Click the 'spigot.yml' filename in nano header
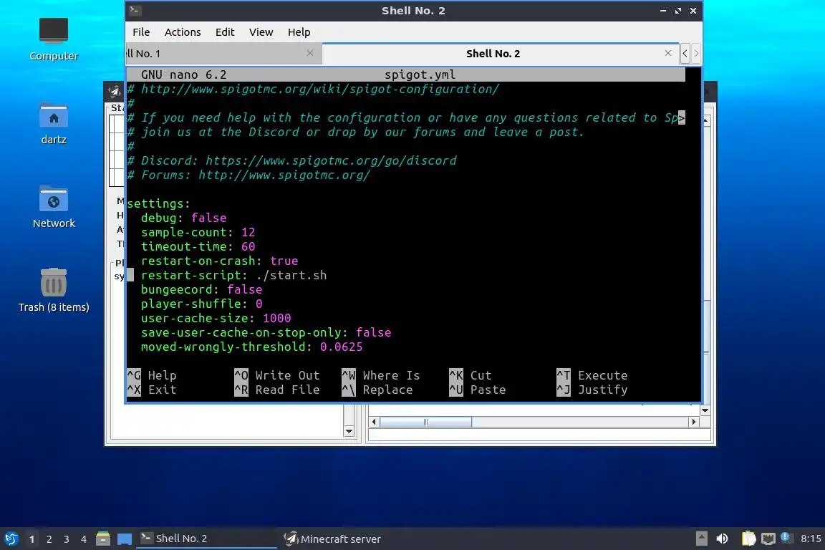Screen dimensions: 825x550 (x=420, y=74)
